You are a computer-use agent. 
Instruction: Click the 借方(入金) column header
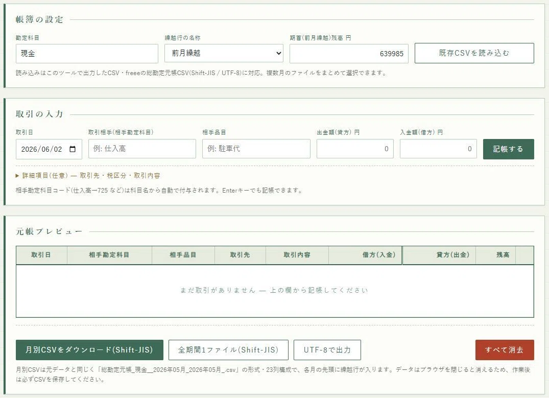(365, 255)
